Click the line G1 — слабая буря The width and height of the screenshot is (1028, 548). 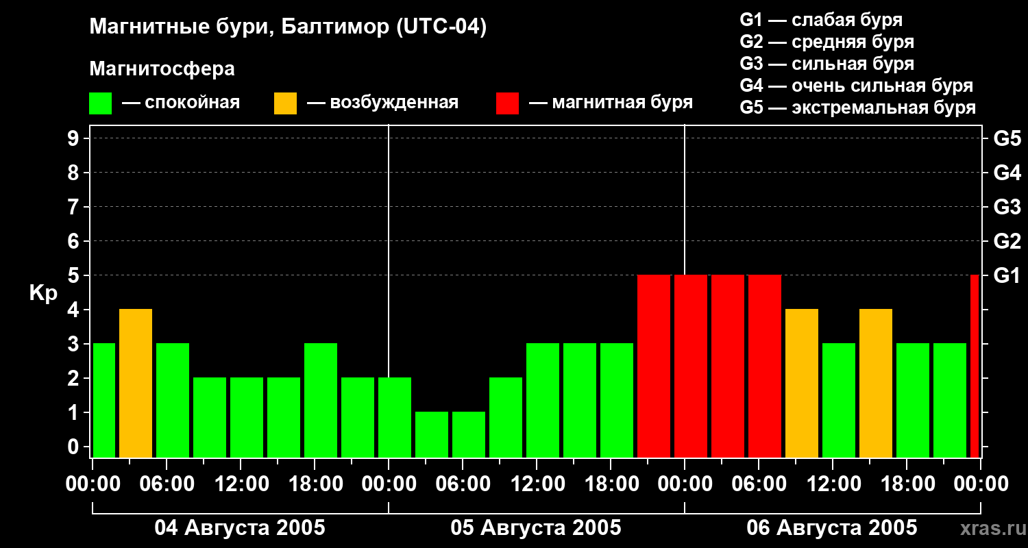pyautogui.click(x=821, y=20)
